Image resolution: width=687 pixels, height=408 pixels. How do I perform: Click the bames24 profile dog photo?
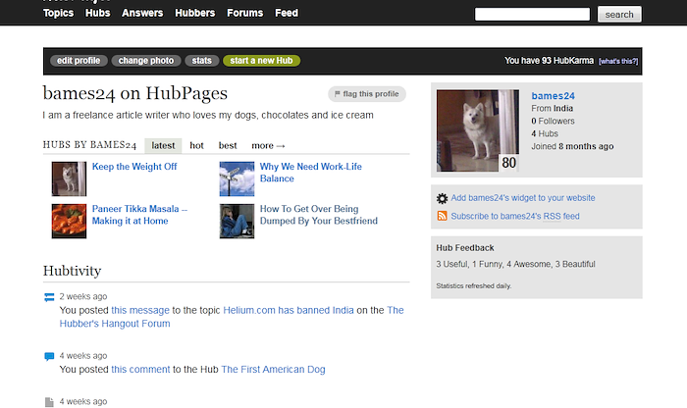click(478, 130)
